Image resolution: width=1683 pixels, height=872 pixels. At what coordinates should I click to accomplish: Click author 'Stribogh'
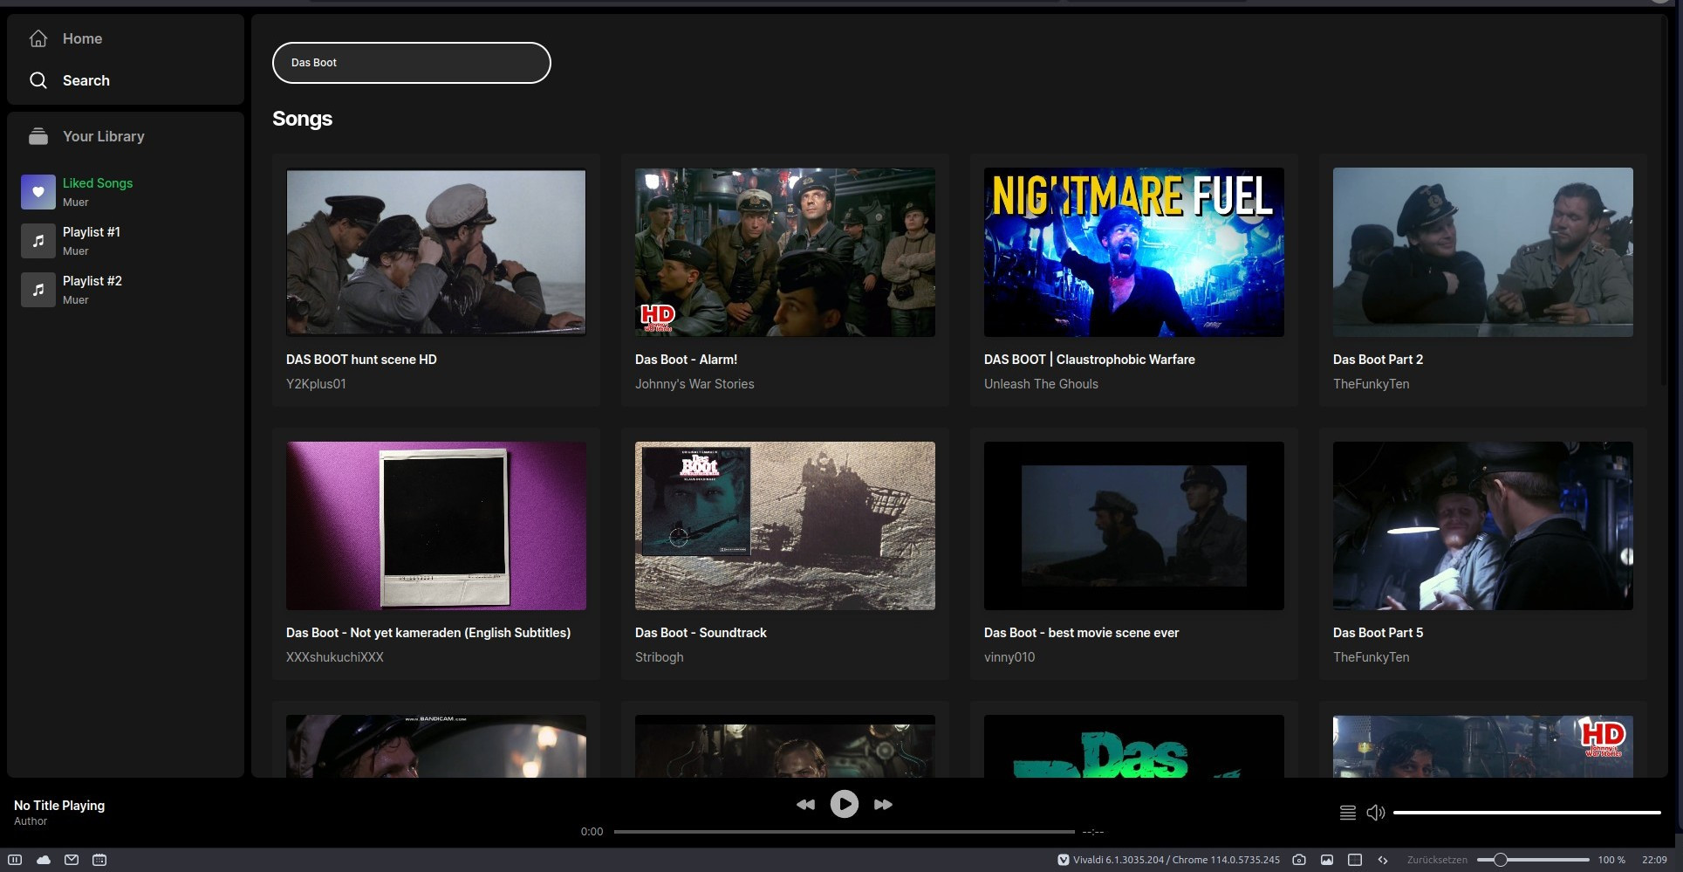pos(660,657)
